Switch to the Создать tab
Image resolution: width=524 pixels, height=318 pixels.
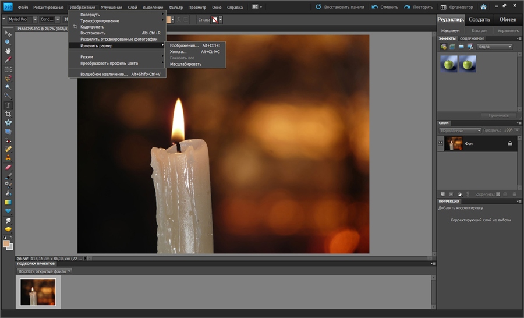[x=479, y=19]
